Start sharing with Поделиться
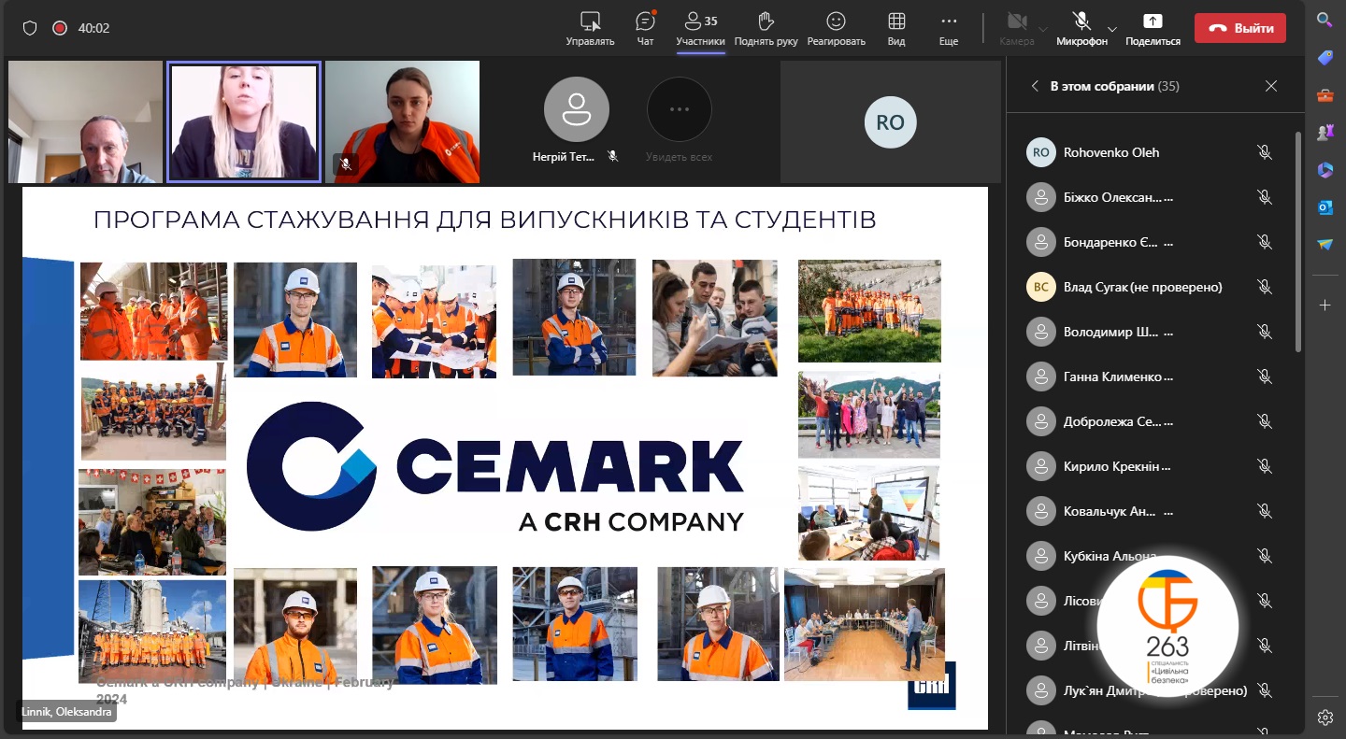 (x=1153, y=28)
